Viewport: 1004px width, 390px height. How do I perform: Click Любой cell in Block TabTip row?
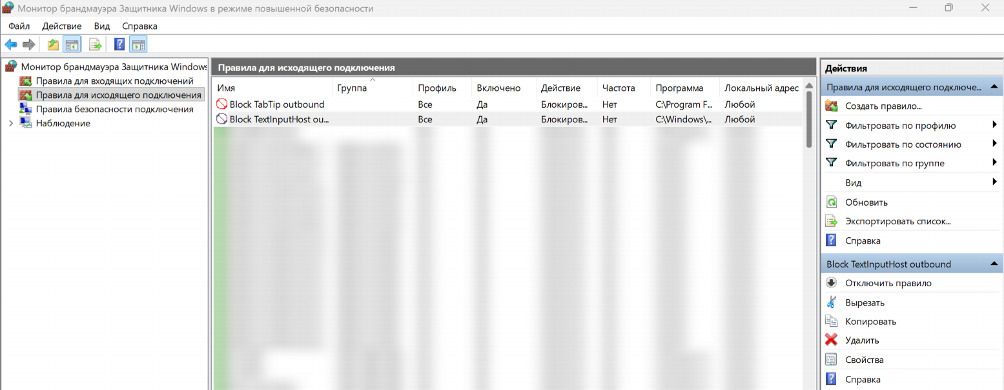(x=740, y=104)
